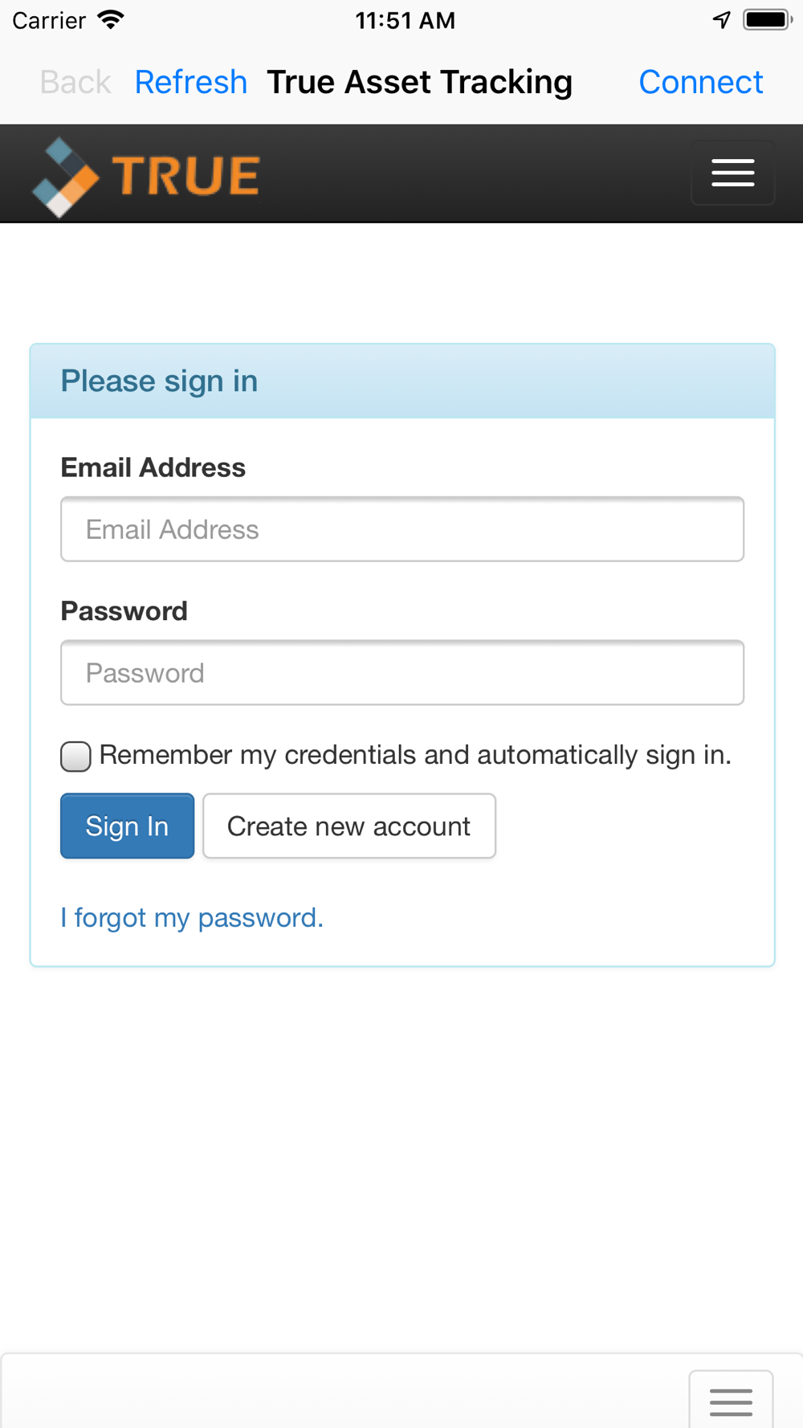Tap the Remember my credentials label text
803x1428 pixels.
415,755
